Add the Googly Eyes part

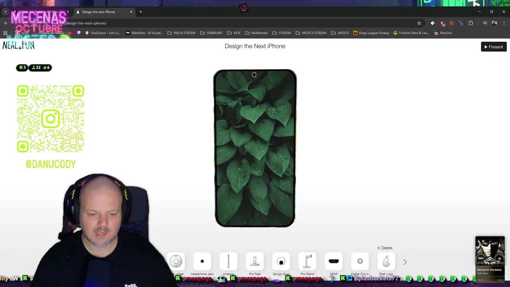pos(281,261)
